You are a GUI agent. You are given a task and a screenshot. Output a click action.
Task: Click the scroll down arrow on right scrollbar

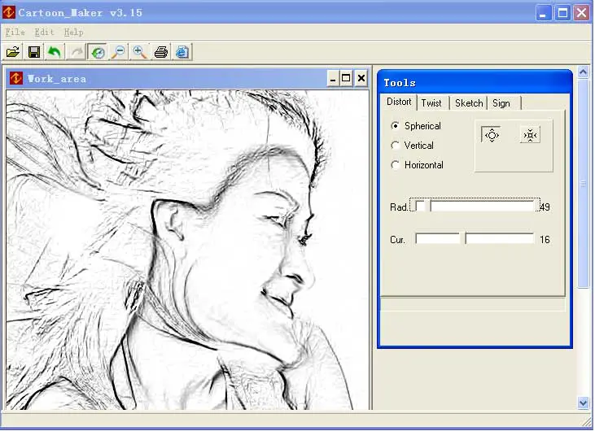pos(583,403)
